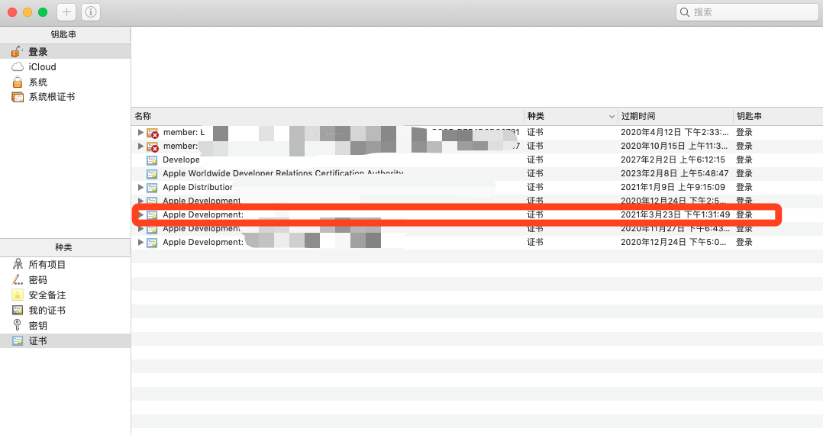The image size is (823, 435).
Task: Show the 密码 category
Action: click(x=65, y=279)
